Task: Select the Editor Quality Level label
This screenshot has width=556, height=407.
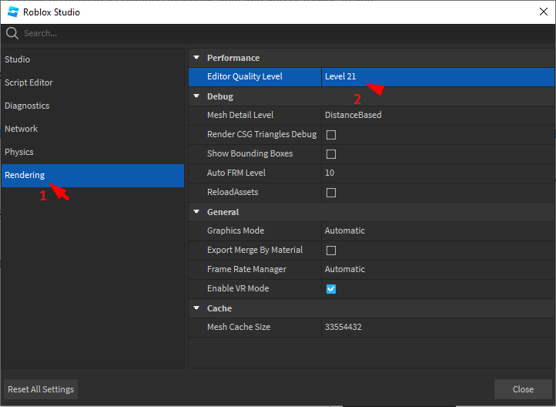Action: [245, 76]
